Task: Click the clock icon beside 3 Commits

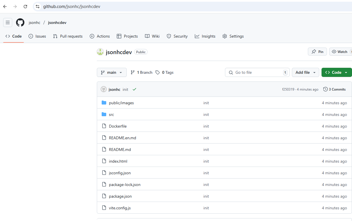Action: [326, 89]
